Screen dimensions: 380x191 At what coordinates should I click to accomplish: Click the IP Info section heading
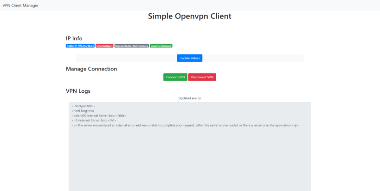pos(74,38)
